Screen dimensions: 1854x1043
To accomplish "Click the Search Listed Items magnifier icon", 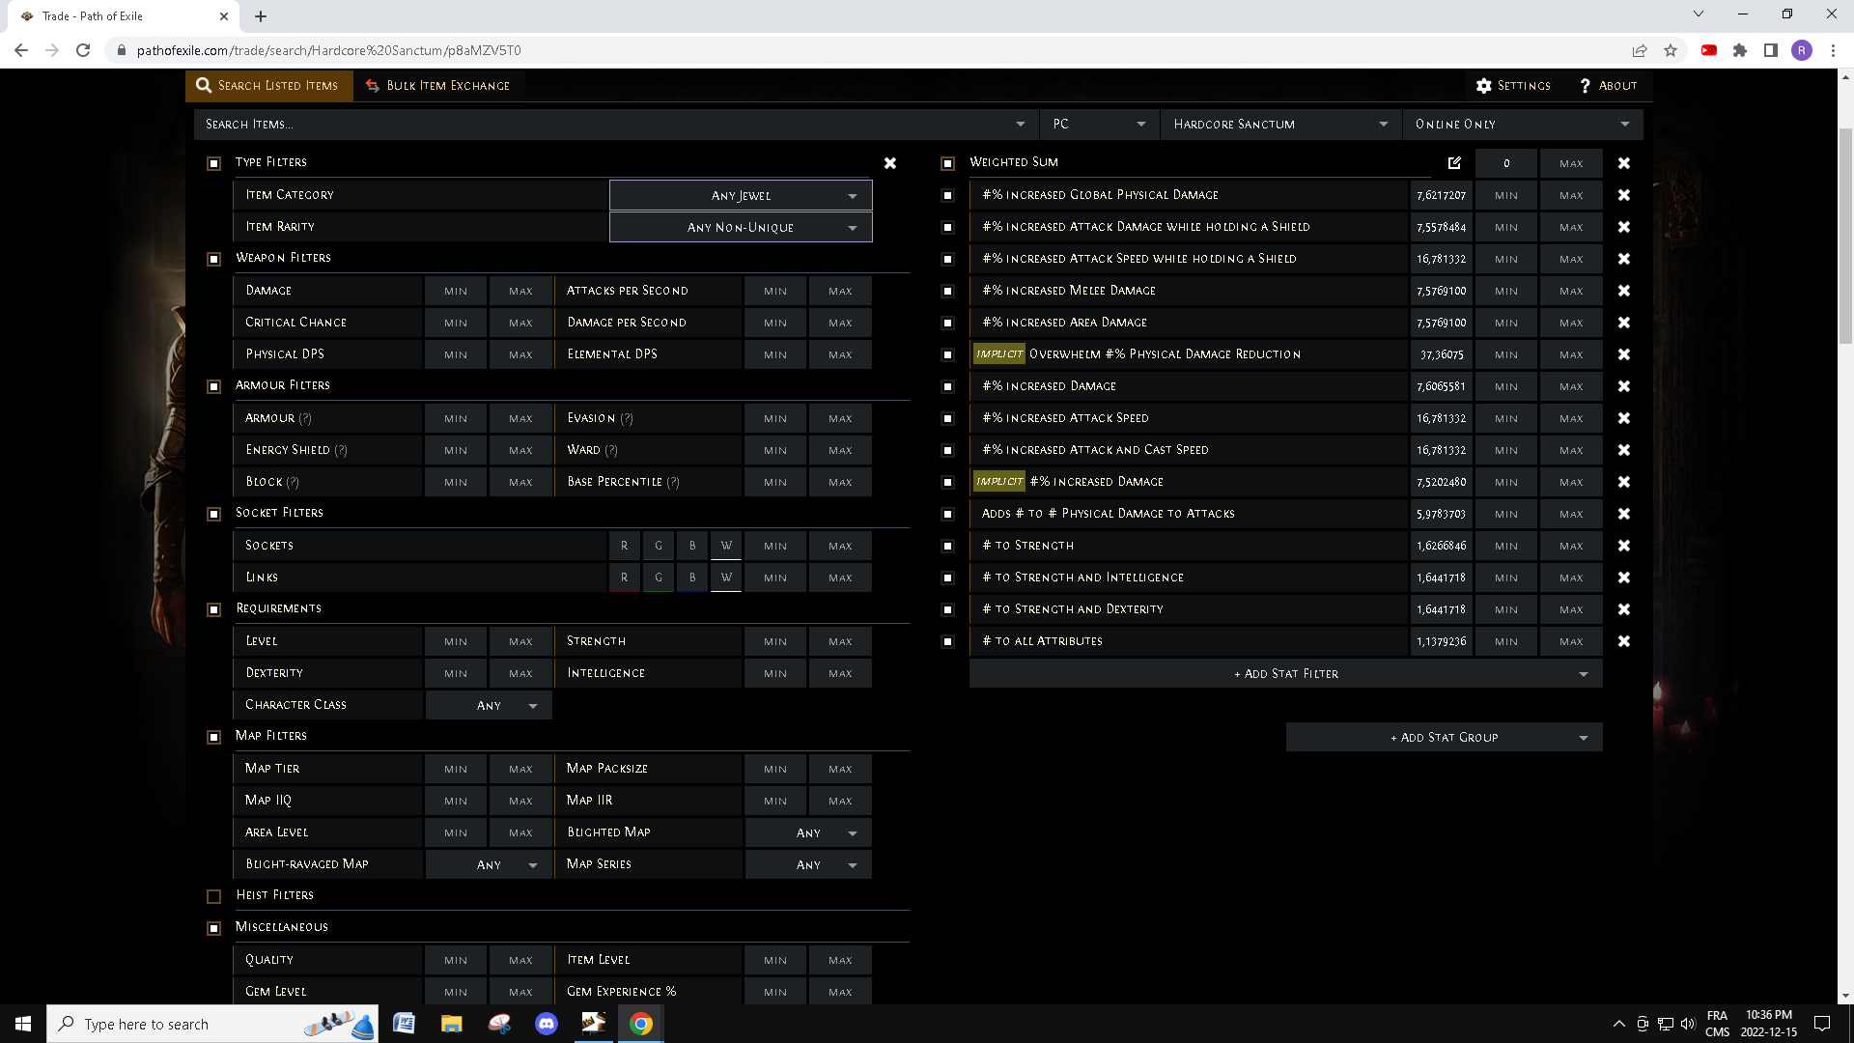I will tap(204, 85).
